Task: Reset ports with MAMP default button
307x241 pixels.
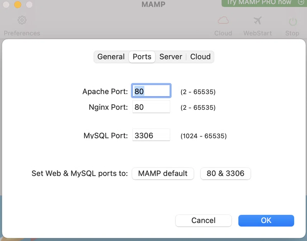Action: point(163,173)
